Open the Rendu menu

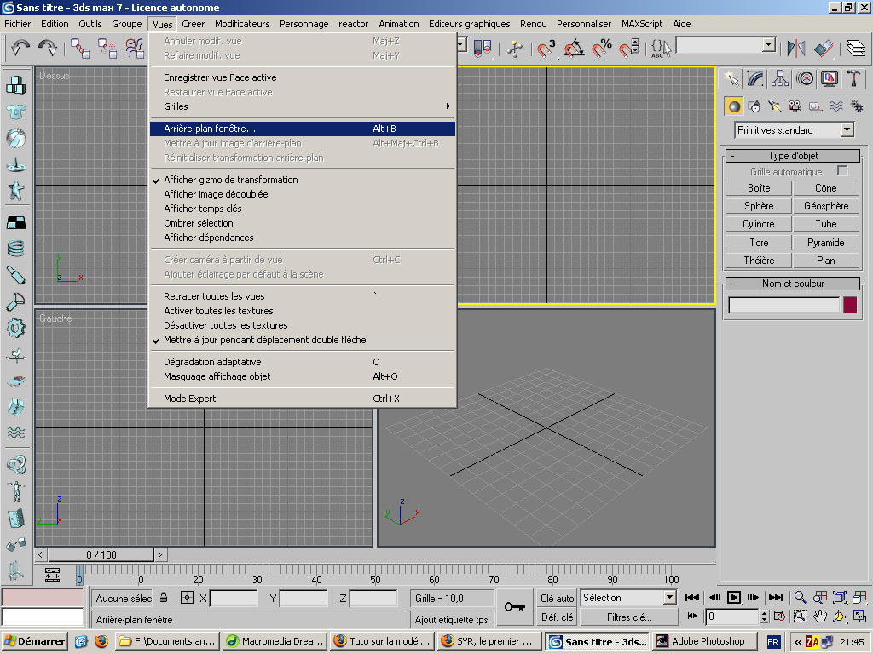tap(534, 24)
